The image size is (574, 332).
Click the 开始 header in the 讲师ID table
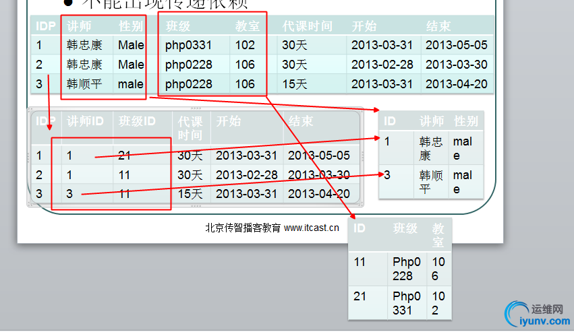pyautogui.click(x=229, y=121)
